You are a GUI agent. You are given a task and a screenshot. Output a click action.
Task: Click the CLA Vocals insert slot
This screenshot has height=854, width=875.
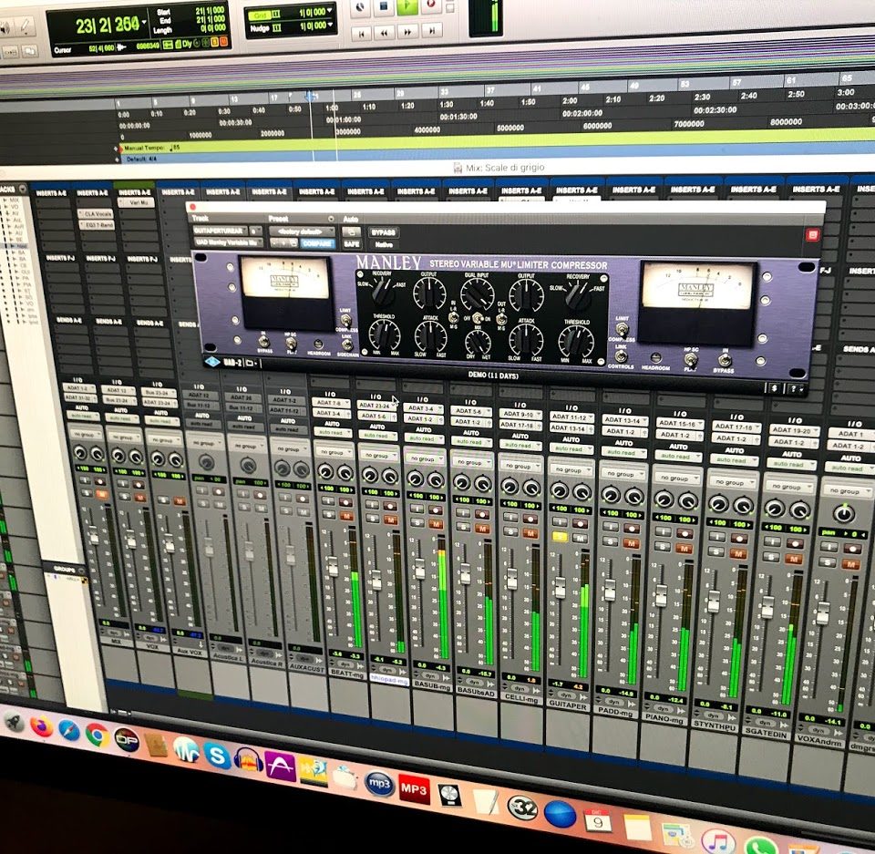pyautogui.click(x=97, y=214)
